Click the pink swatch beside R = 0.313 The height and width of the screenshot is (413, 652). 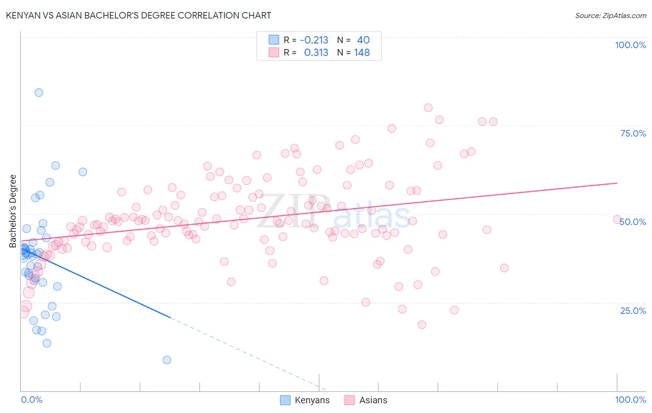(274, 52)
